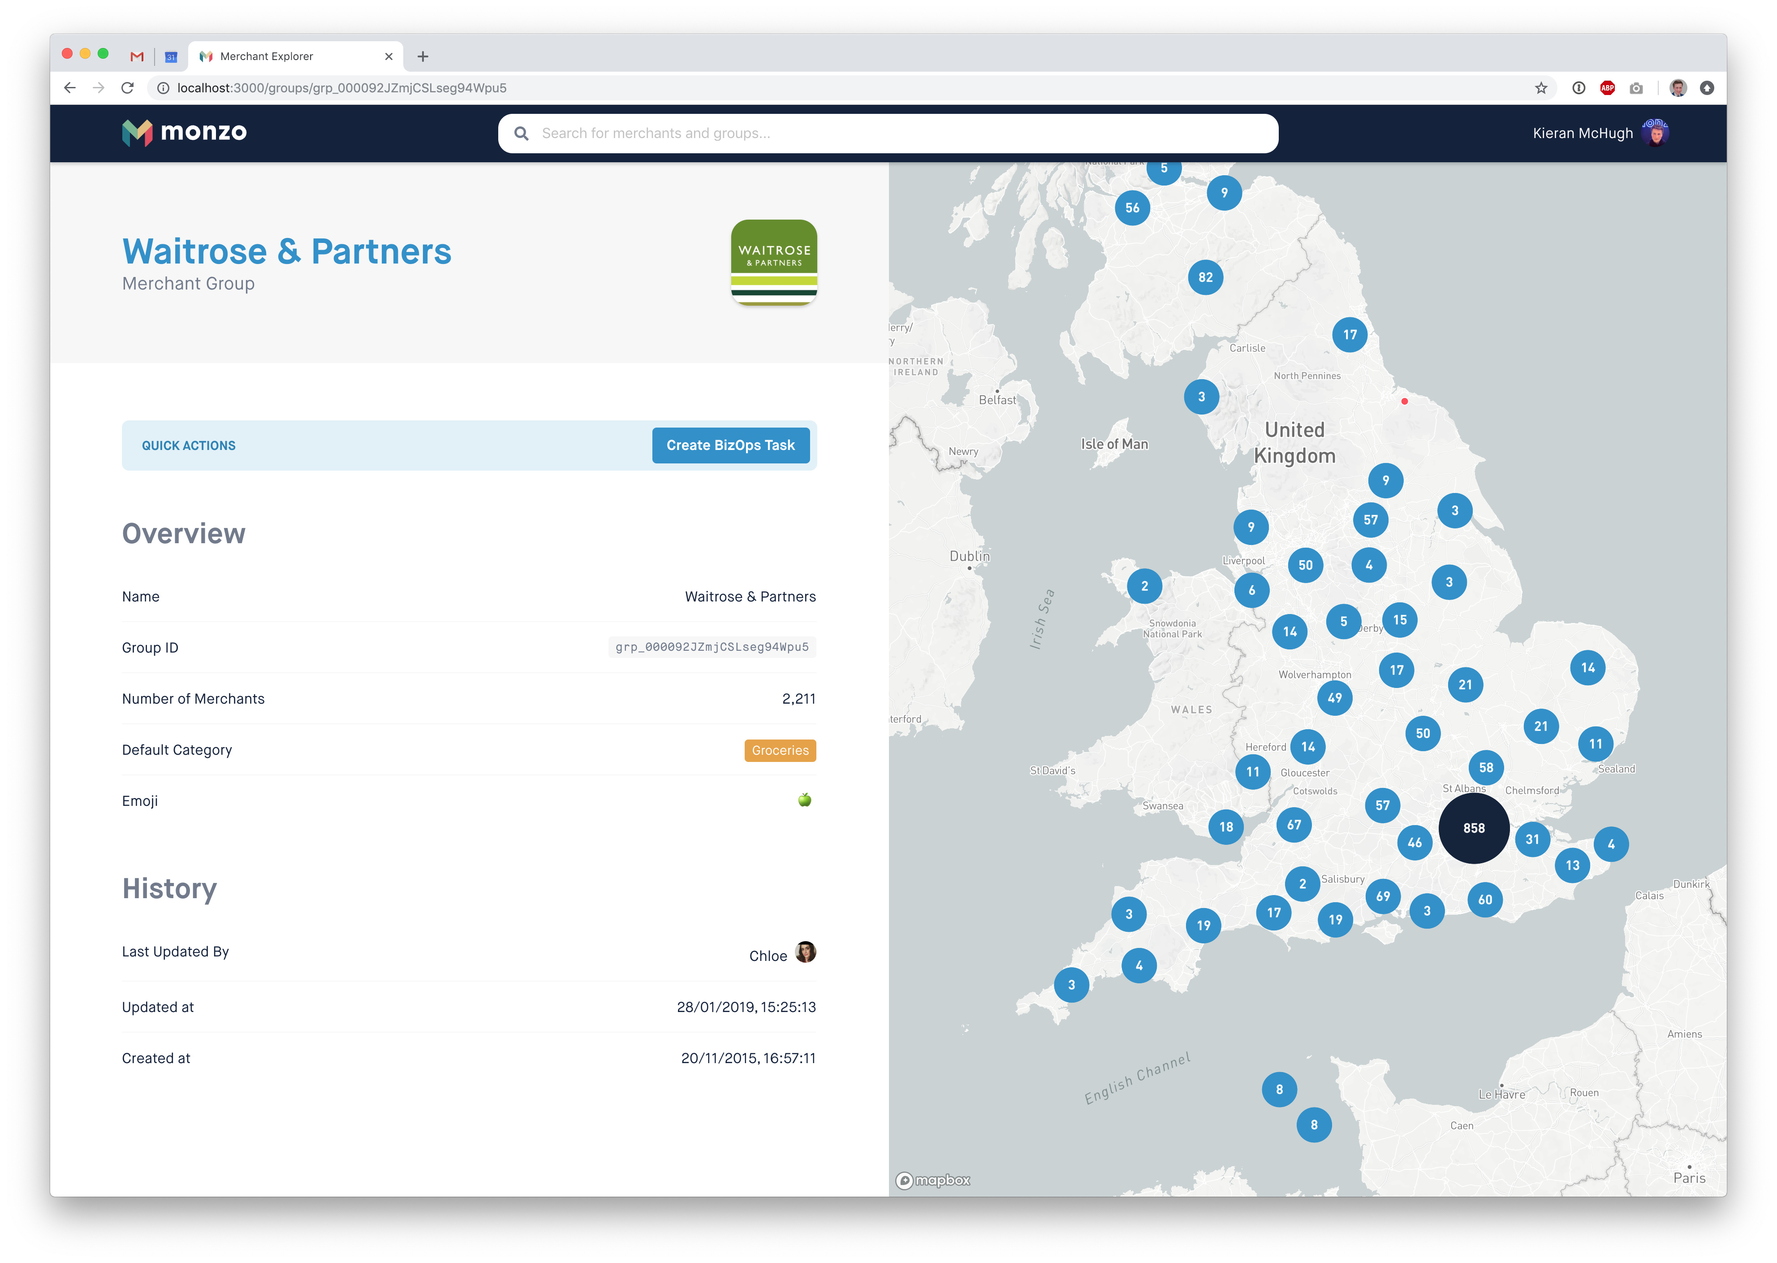This screenshot has height=1263, width=1777.
Task: Go back in browser history
Action: click(x=70, y=88)
